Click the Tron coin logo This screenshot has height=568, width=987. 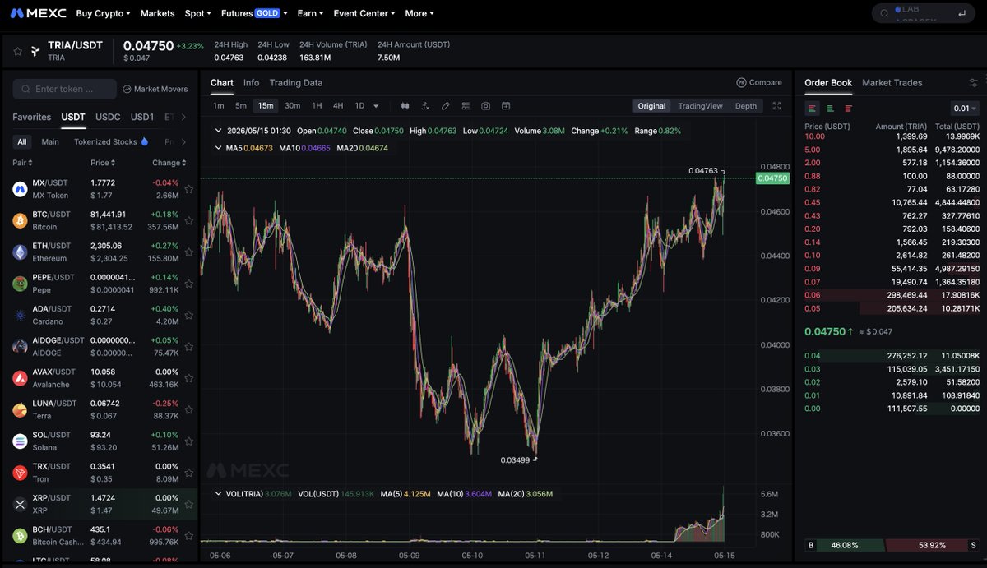20,473
